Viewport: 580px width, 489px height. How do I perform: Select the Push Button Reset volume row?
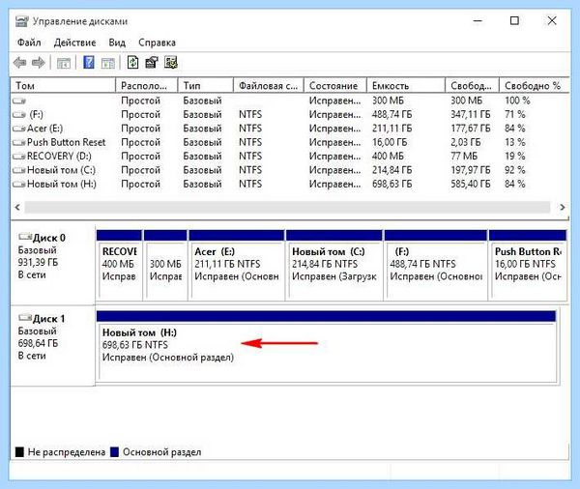(290, 142)
